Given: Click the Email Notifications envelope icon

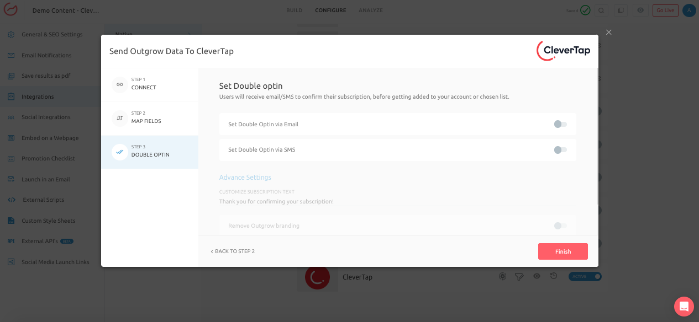Looking at the screenshot, I should [x=11, y=55].
